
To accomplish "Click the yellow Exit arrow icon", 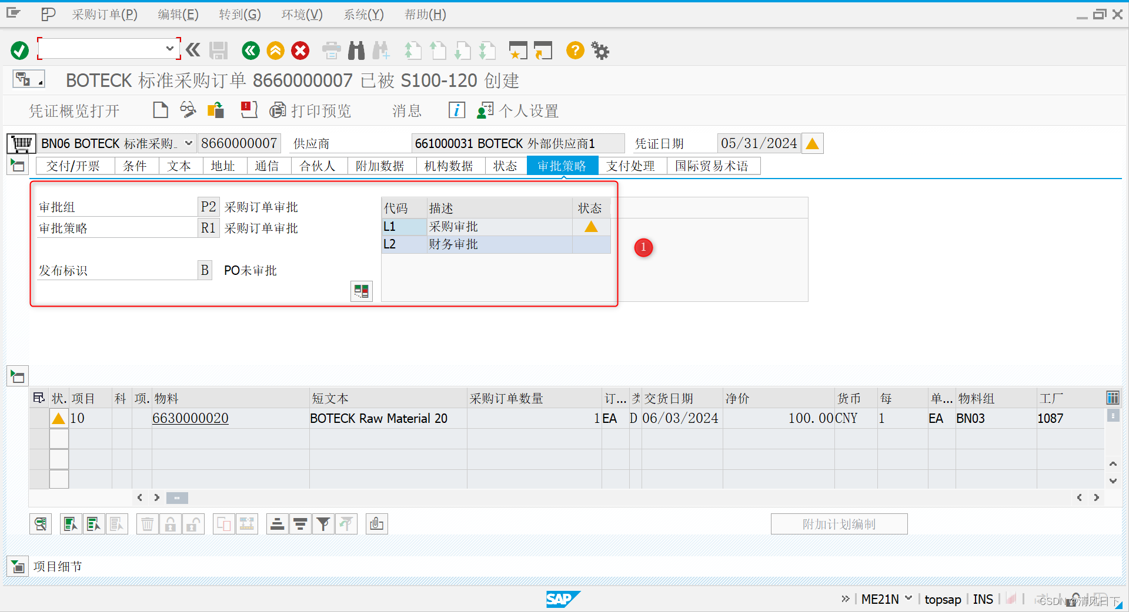I will tap(275, 51).
